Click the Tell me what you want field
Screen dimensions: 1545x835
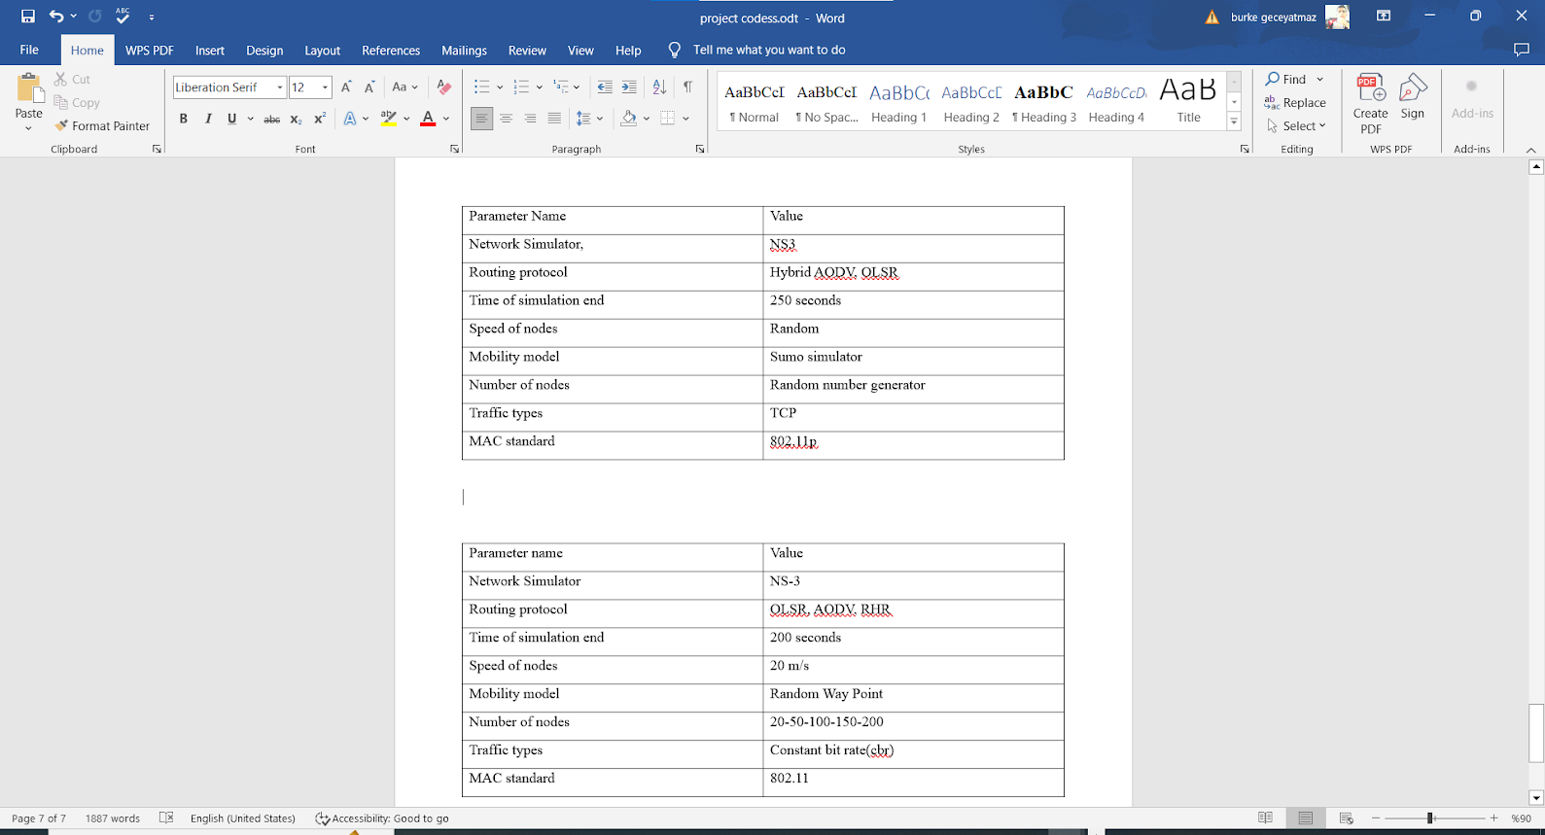click(x=769, y=50)
